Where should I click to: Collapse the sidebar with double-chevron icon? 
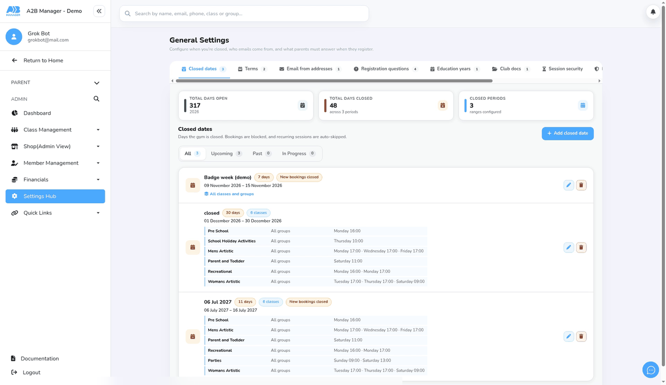click(99, 11)
